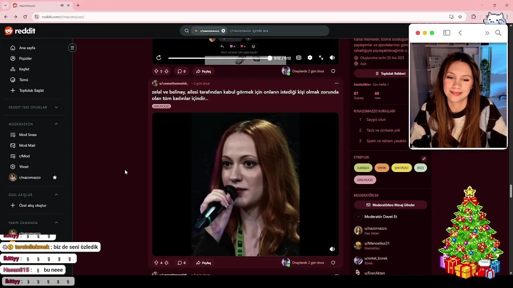Open the more options menu for cennettenmelek_ post
This screenshot has height=288, width=513.
(336, 83)
